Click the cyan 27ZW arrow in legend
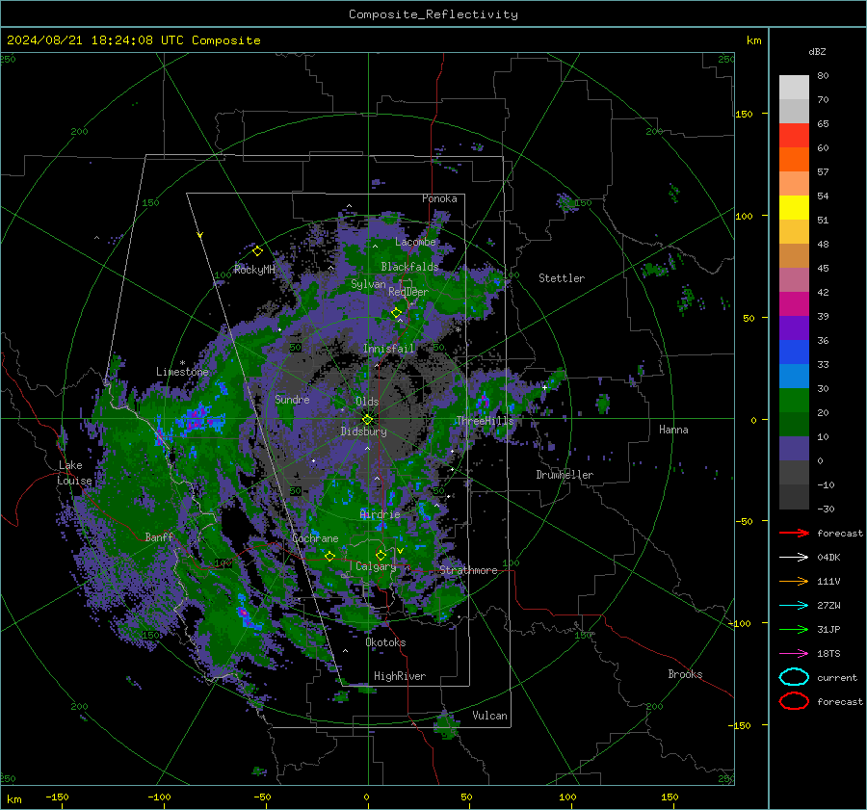This screenshot has width=867, height=810. click(794, 605)
